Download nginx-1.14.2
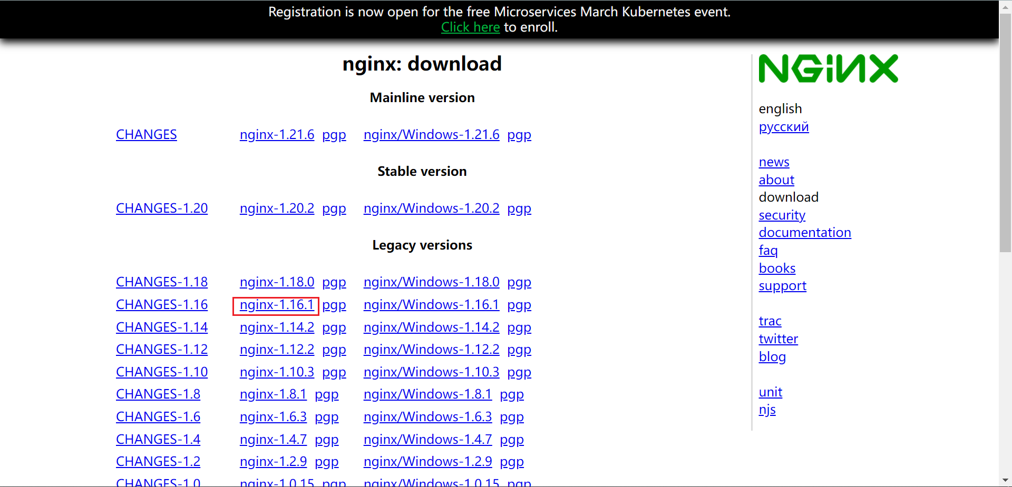Viewport: 1012px width, 487px height. click(277, 327)
